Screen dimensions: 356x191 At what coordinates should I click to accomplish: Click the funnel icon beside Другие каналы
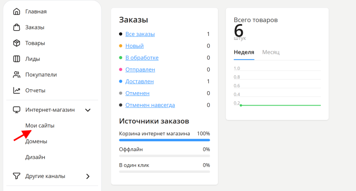pyautogui.click(x=16, y=176)
